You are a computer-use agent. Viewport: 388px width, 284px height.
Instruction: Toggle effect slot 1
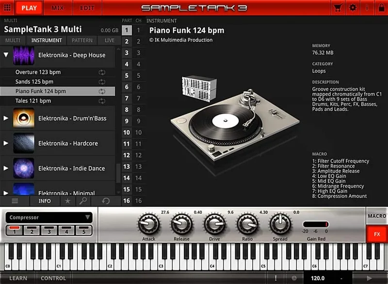pyautogui.click(x=15, y=230)
